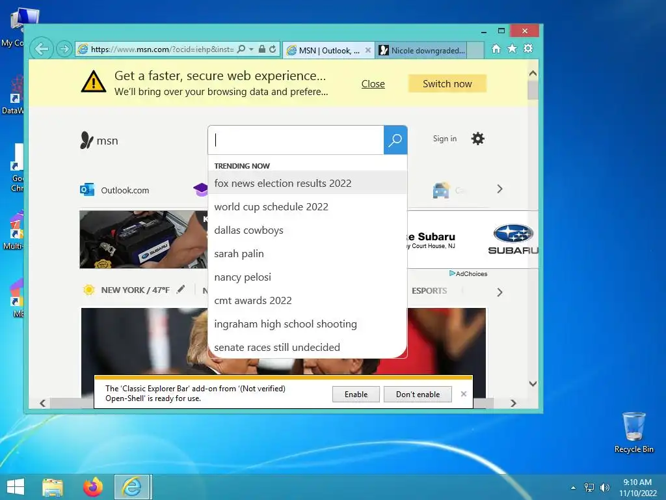666x500 pixels.
Task: Select 'world cup schedule 2022' suggestion
Action: pyautogui.click(x=308, y=206)
